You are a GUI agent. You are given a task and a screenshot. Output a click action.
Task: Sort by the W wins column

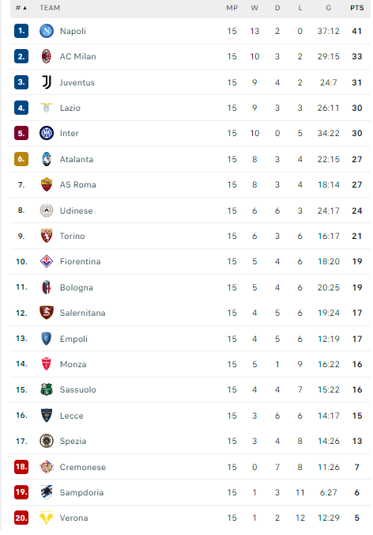coord(254,8)
